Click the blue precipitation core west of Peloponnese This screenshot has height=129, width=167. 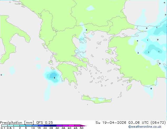point(53,75)
